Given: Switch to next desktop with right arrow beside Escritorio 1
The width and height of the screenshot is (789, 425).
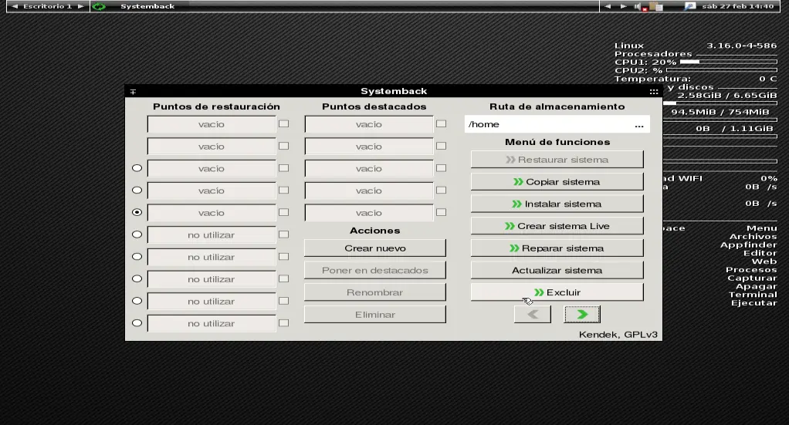Looking at the screenshot, I should coord(80,6).
